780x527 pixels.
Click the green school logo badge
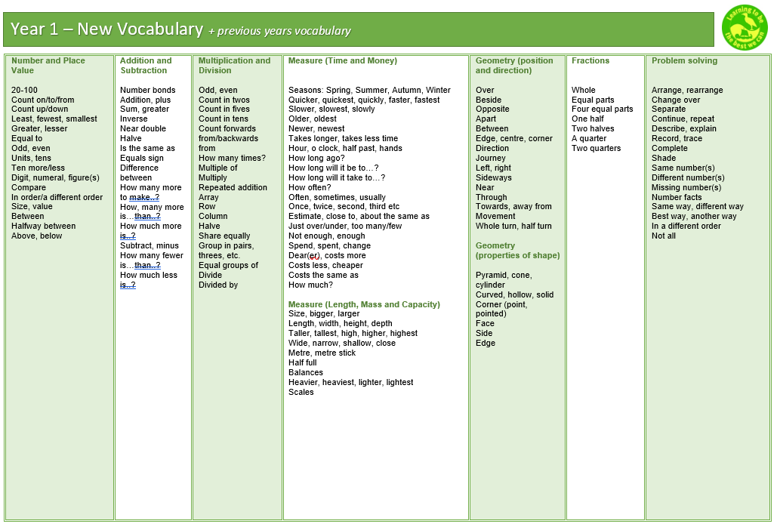(x=744, y=29)
